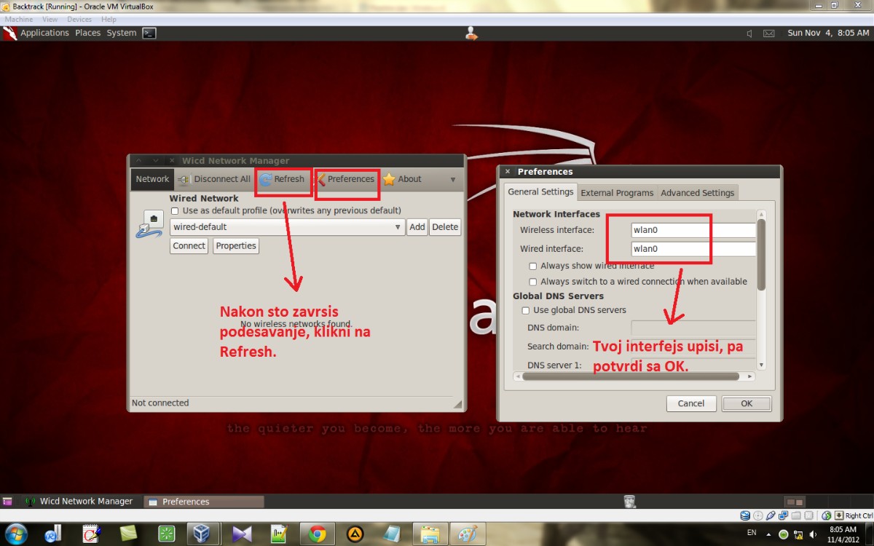
Task: Enable Always switch to a wired connection
Action: click(x=533, y=282)
